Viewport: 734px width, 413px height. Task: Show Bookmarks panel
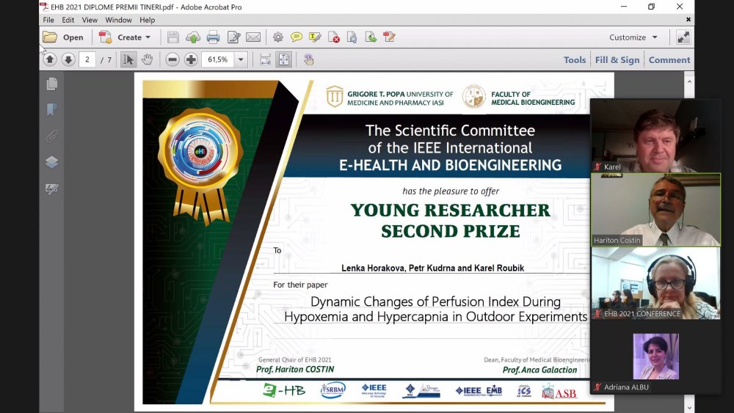[x=52, y=110]
